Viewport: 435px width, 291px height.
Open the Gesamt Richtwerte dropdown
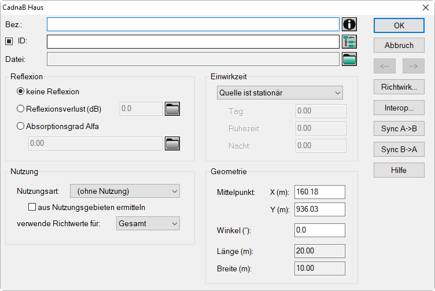[148, 223]
